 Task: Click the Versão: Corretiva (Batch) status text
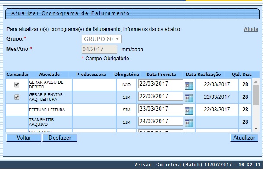197,165
